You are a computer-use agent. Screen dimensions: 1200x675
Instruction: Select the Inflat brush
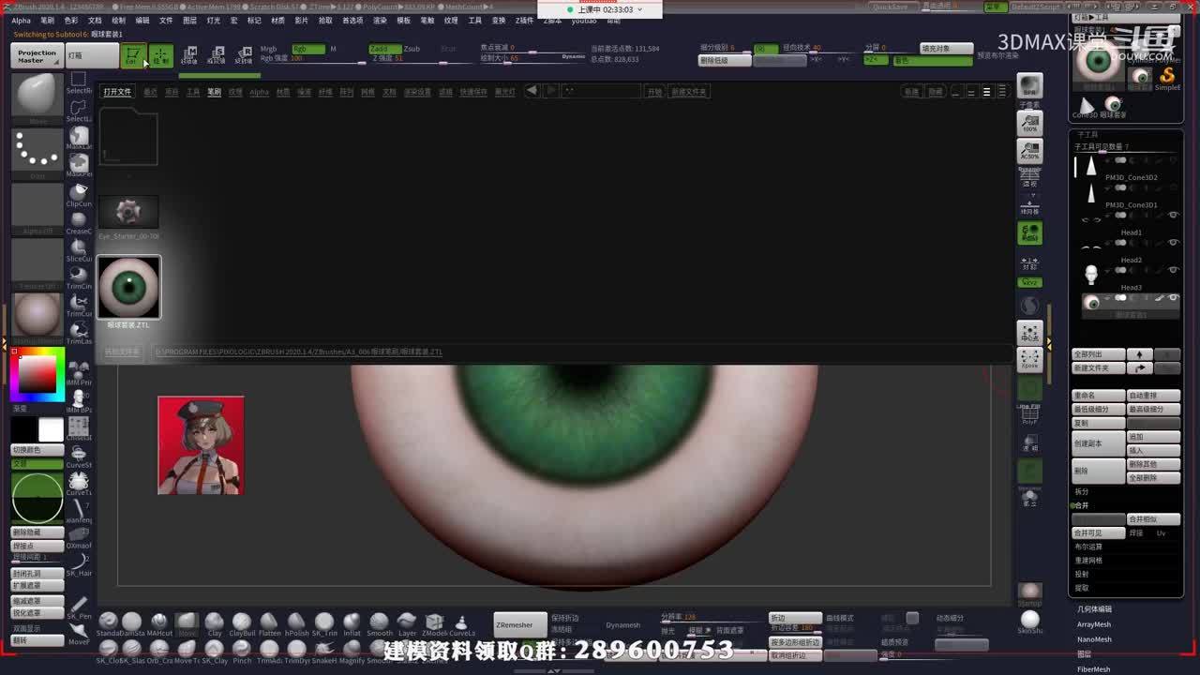(x=352, y=624)
